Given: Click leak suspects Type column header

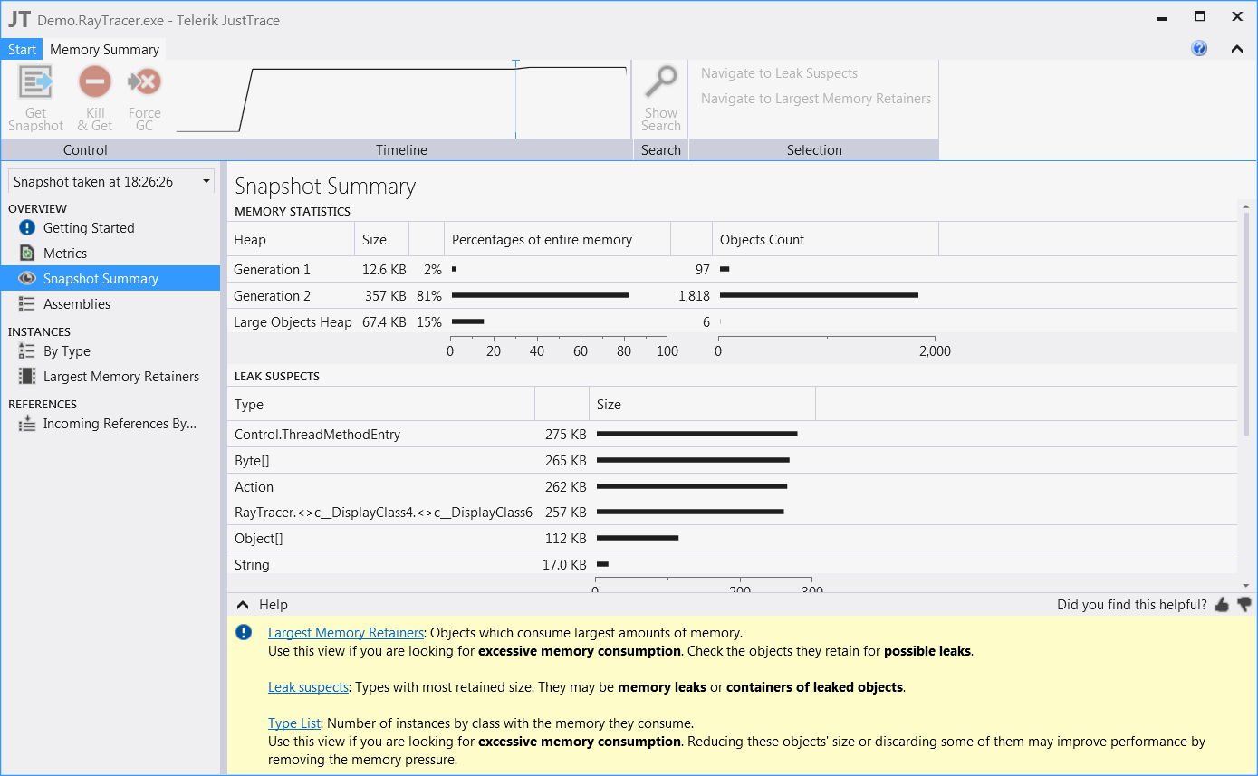Looking at the screenshot, I should tap(381, 405).
